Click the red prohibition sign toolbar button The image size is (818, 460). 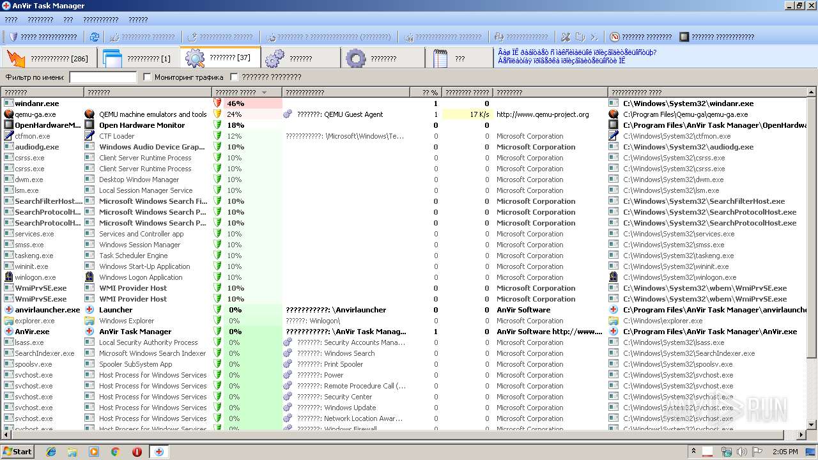pos(641,37)
